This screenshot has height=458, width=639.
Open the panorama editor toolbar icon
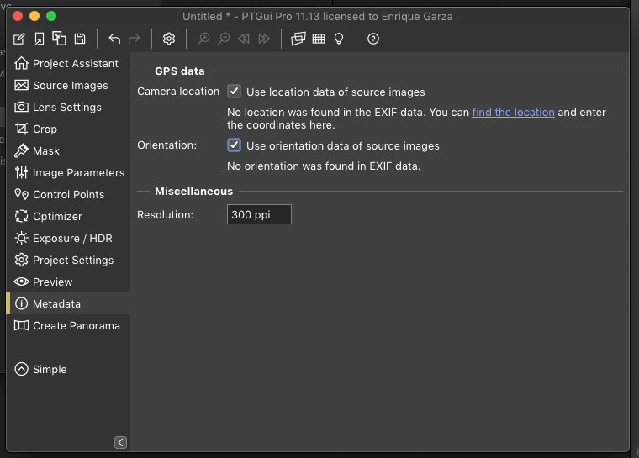[x=298, y=39]
